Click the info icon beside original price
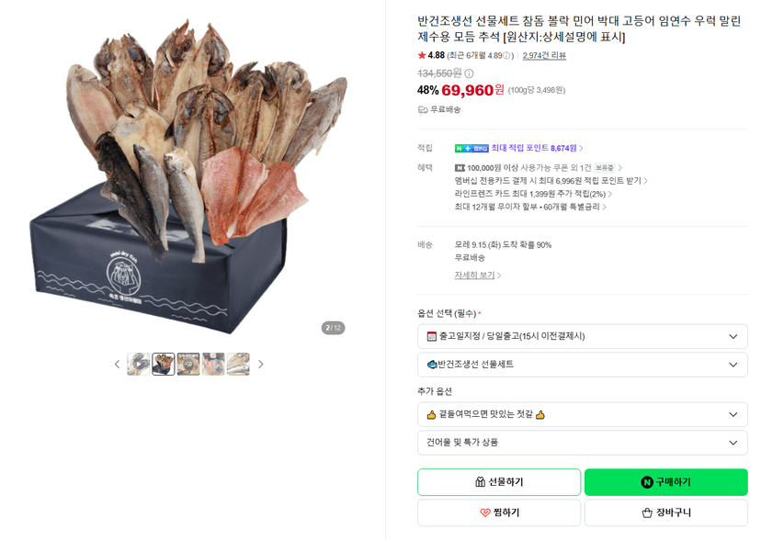Image resolution: width=761 pixels, height=540 pixels. pos(469,73)
